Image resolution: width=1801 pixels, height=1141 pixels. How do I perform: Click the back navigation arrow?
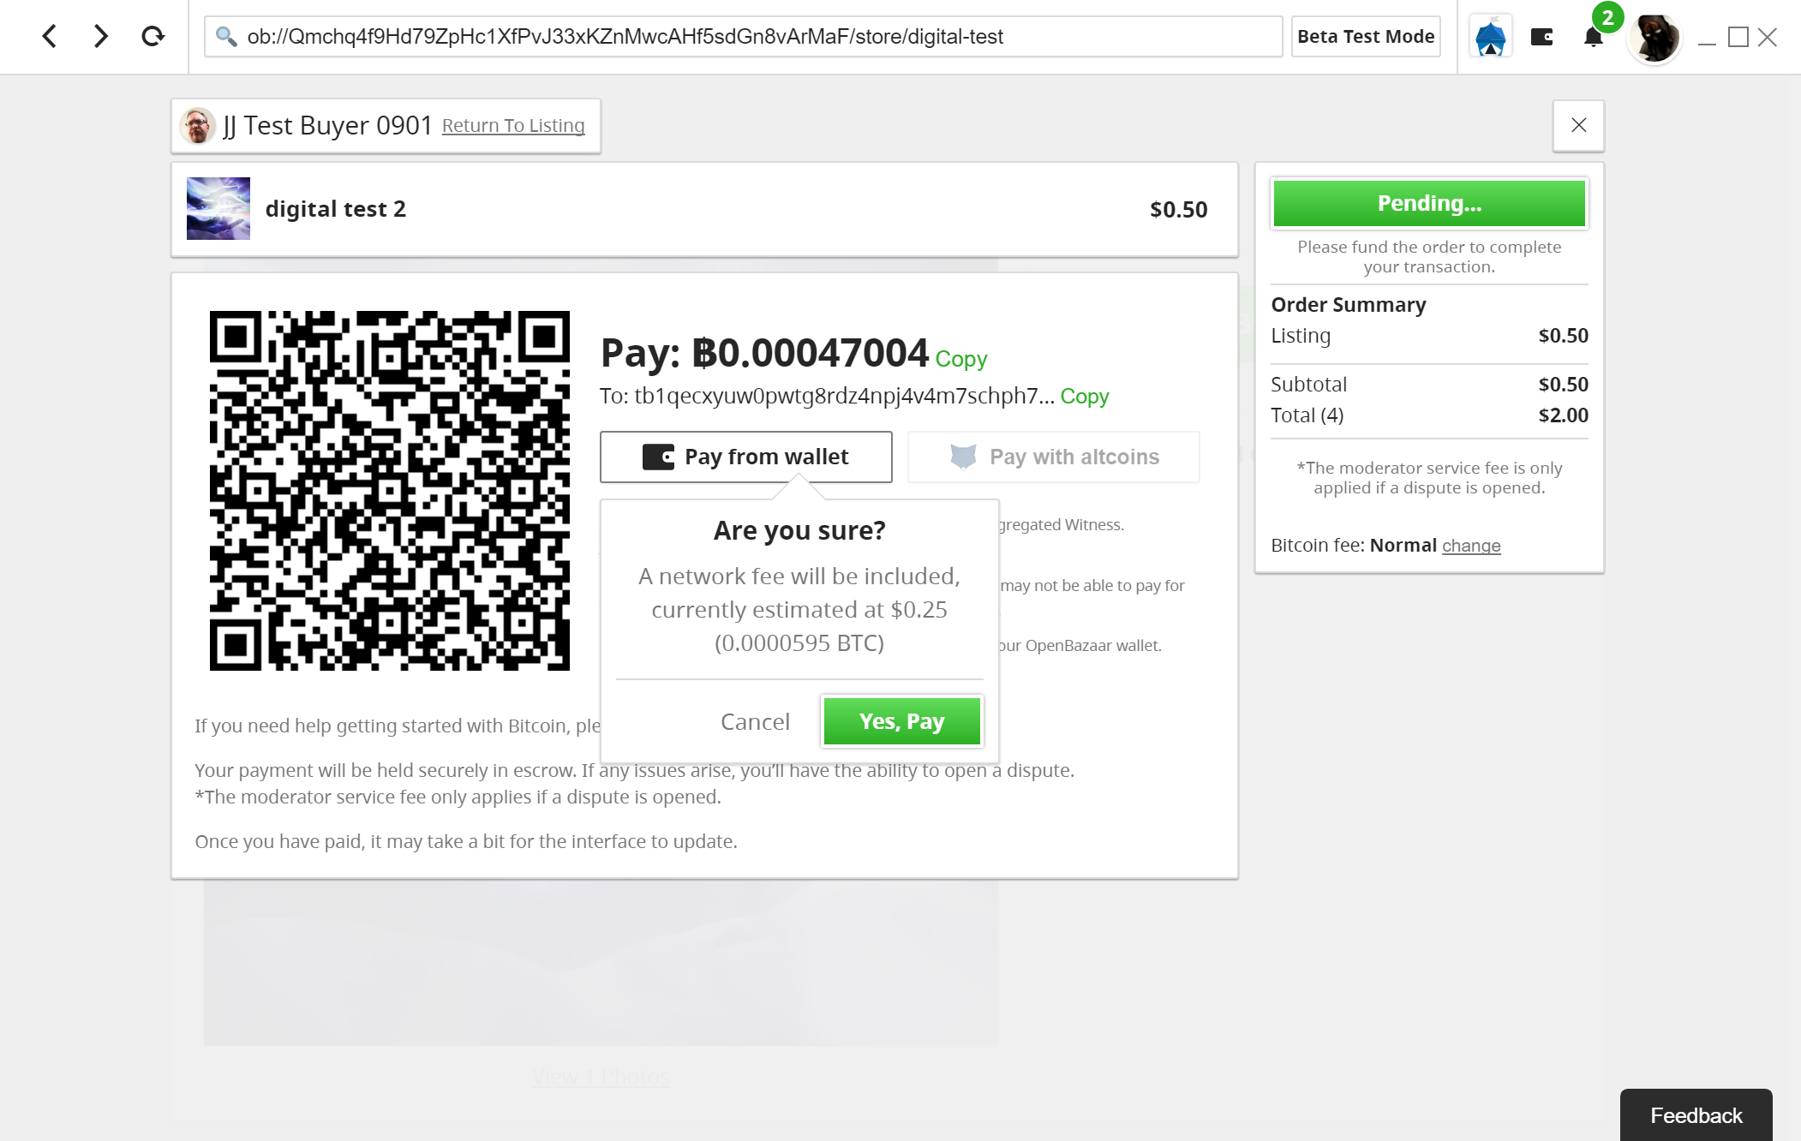49,36
